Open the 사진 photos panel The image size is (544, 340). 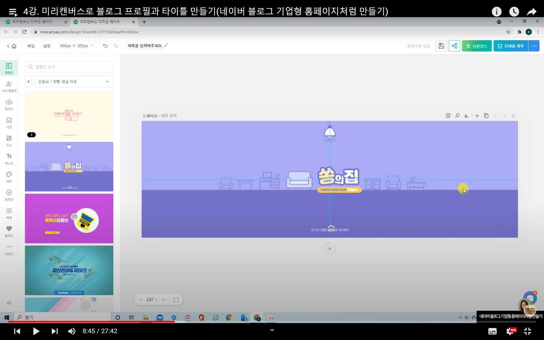click(9, 123)
